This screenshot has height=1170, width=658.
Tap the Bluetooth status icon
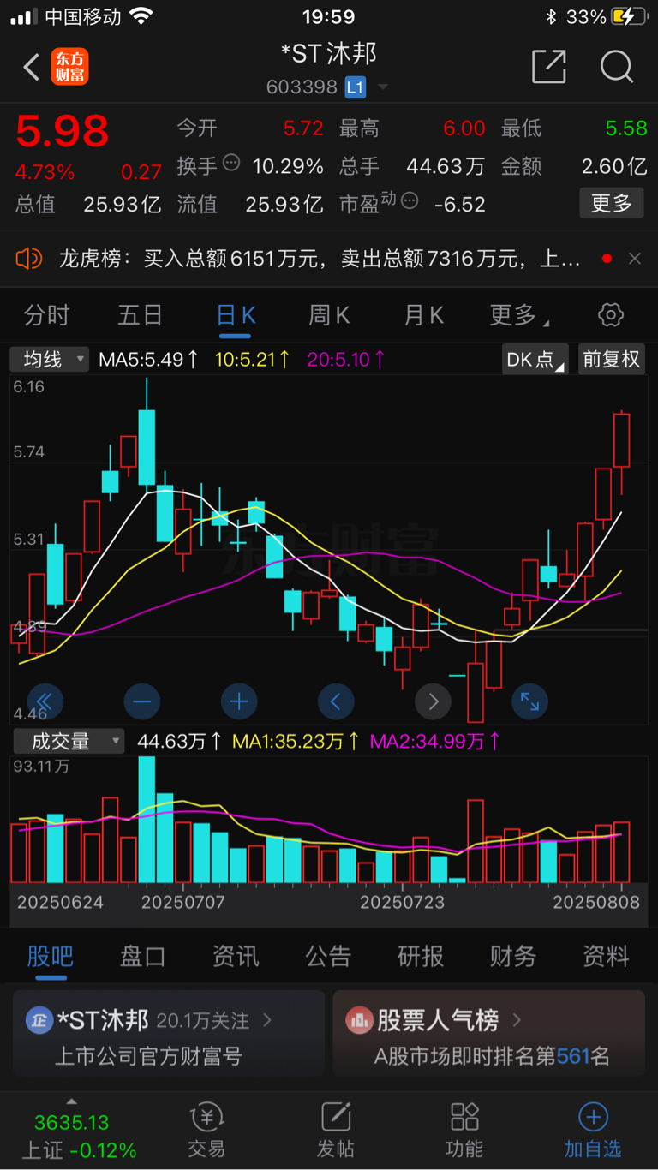coord(552,16)
